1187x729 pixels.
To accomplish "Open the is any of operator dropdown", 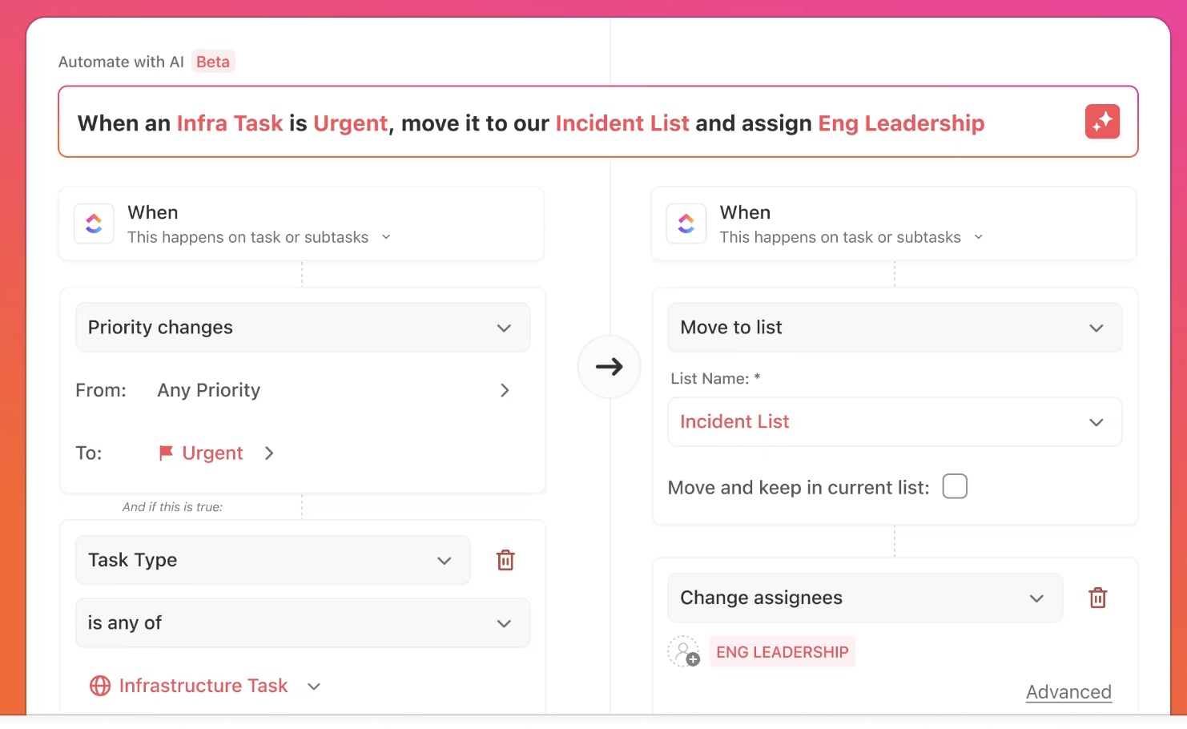I will click(302, 622).
